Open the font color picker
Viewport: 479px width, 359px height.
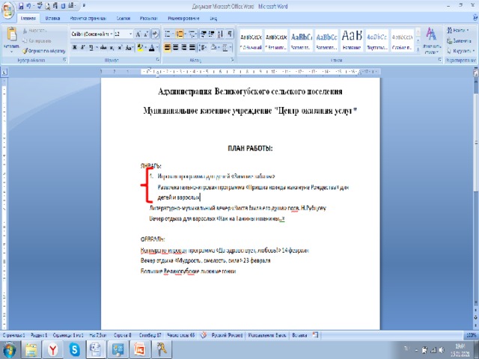156,47
